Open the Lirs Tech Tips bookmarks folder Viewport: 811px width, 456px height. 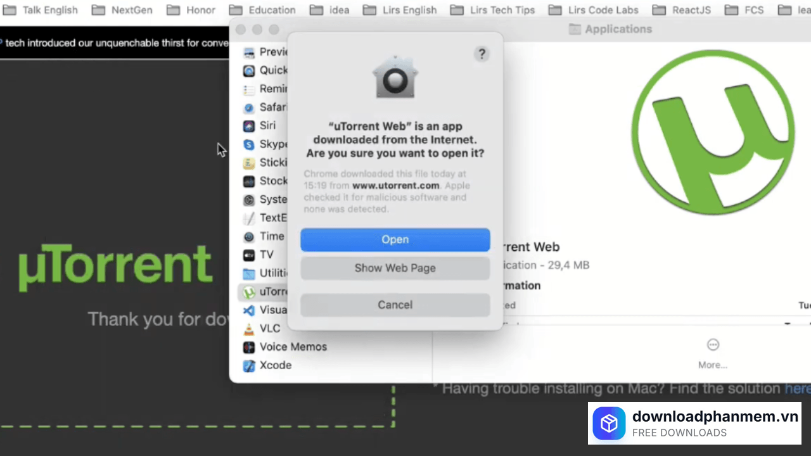[x=492, y=10]
